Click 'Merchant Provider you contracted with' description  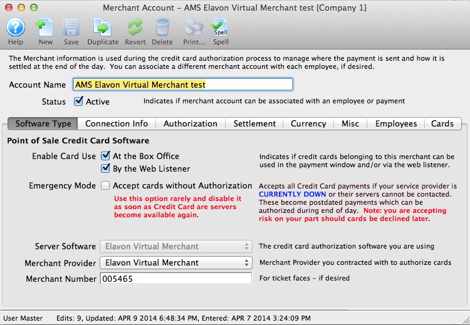click(355, 263)
